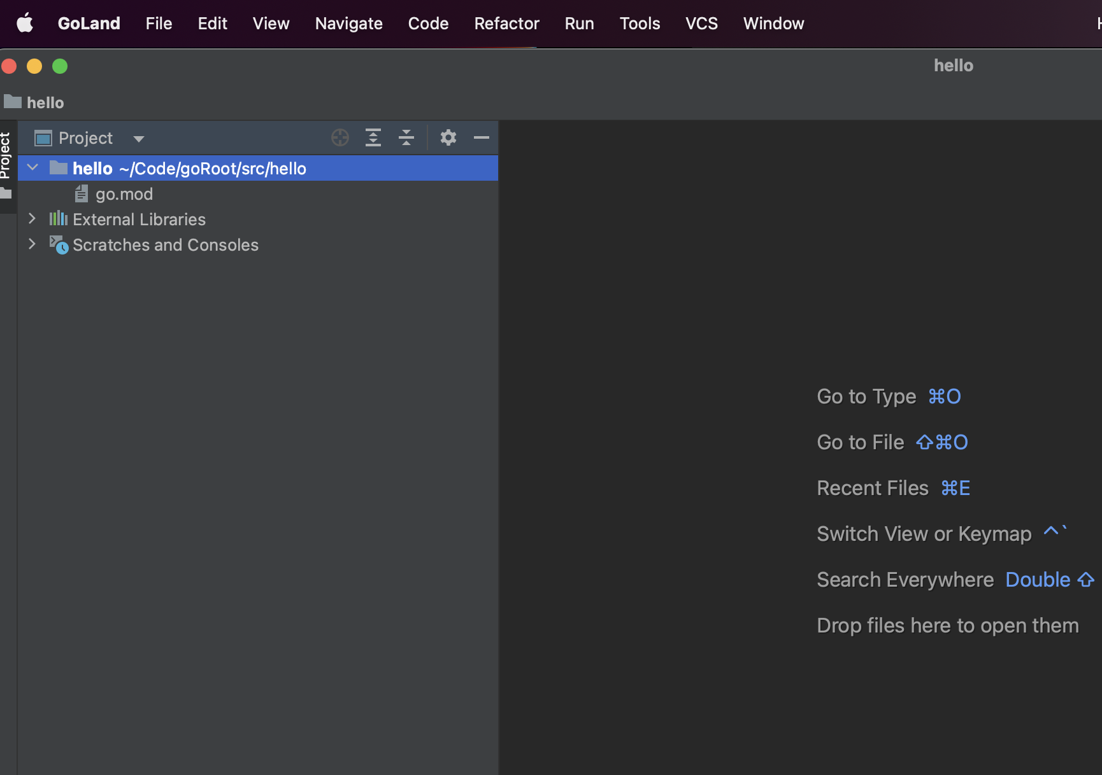Click the hello window title text
This screenshot has height=775, width=1102.
point(954,66)
